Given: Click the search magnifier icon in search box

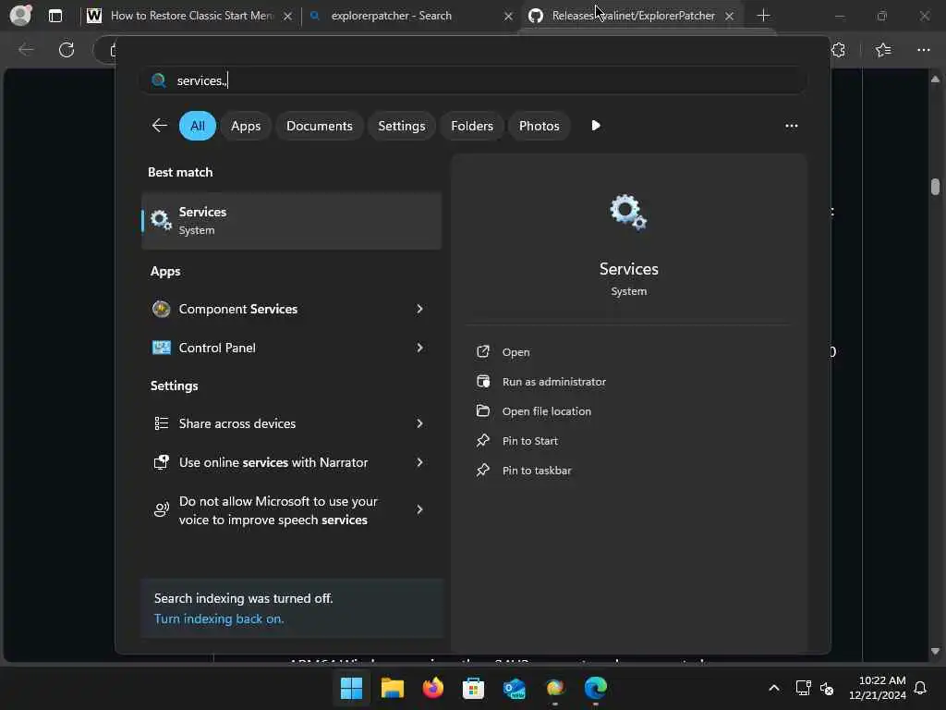Looking at the screenshot, I should pos(159,80).
